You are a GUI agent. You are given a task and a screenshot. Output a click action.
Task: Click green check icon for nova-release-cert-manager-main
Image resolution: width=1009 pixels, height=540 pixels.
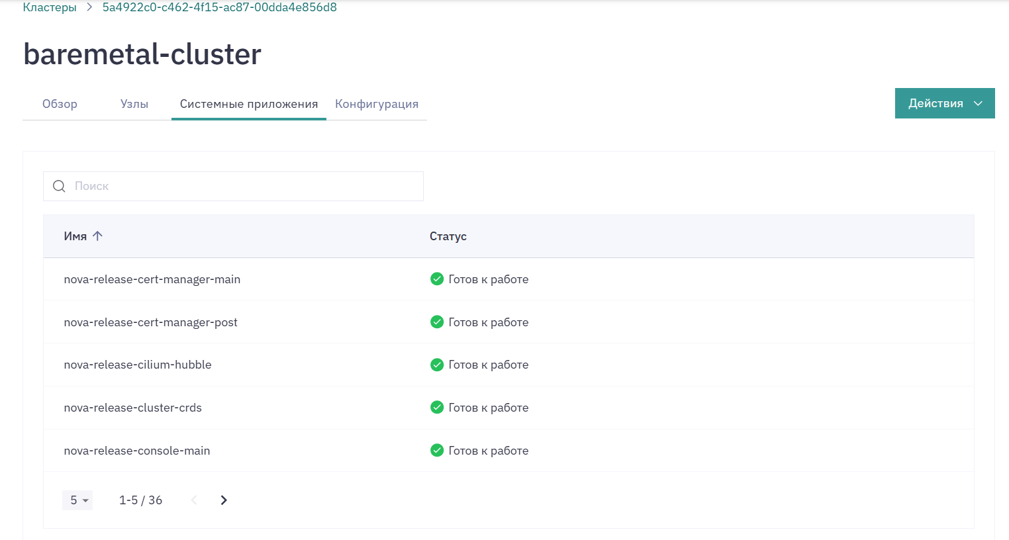[x=437, y=279]
